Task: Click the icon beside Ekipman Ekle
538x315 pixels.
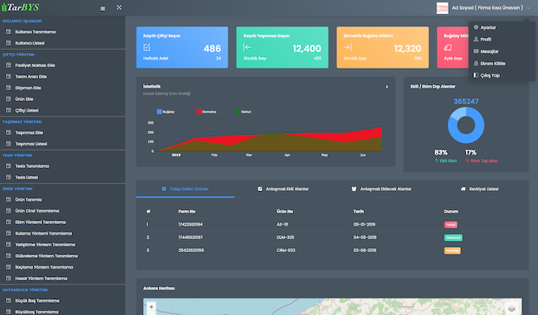Action: 8,88
